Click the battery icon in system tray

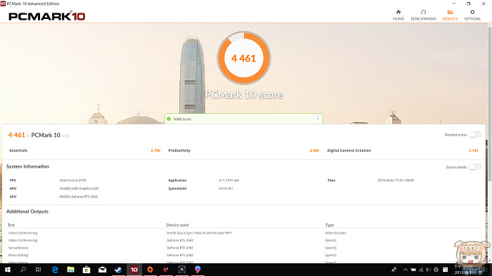tap(413, 270)
